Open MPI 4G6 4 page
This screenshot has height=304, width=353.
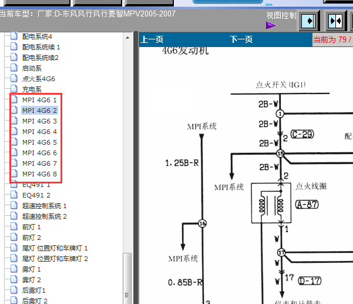[39, 132]
